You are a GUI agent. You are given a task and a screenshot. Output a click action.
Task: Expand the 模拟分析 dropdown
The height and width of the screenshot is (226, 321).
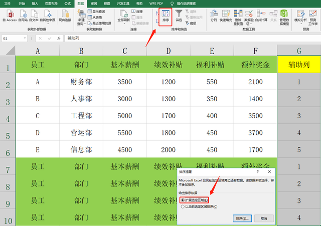301,24
